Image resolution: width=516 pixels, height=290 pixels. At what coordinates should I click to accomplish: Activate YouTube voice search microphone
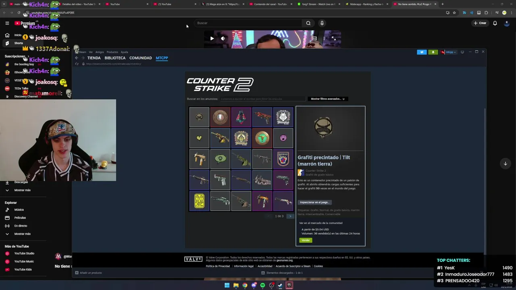(x=322, y=23)
